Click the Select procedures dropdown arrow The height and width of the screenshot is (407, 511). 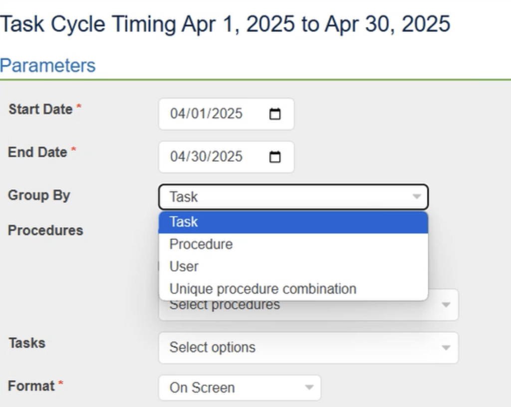point(446,305)
